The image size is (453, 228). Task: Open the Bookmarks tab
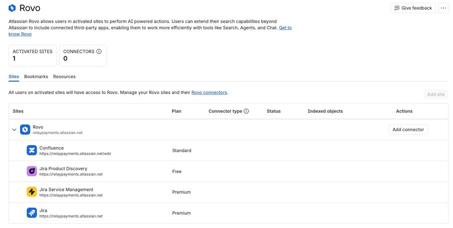coord(36,76)
